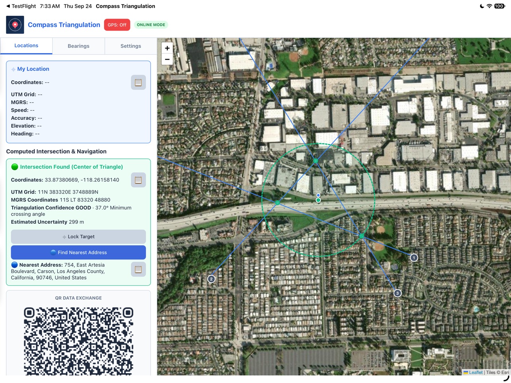This screenshot has height=383, width=511.
Task: Toggle the GPS: Off button
Action: click(x=117, y=25)
